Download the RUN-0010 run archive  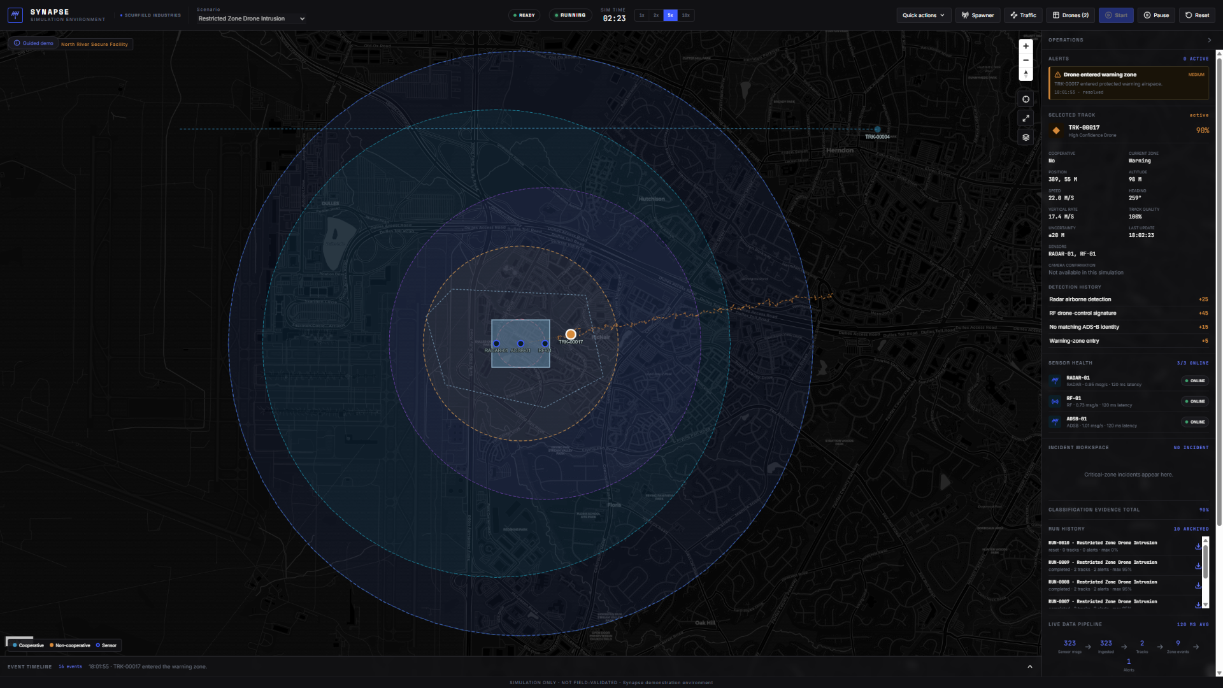click(1198, 546)
